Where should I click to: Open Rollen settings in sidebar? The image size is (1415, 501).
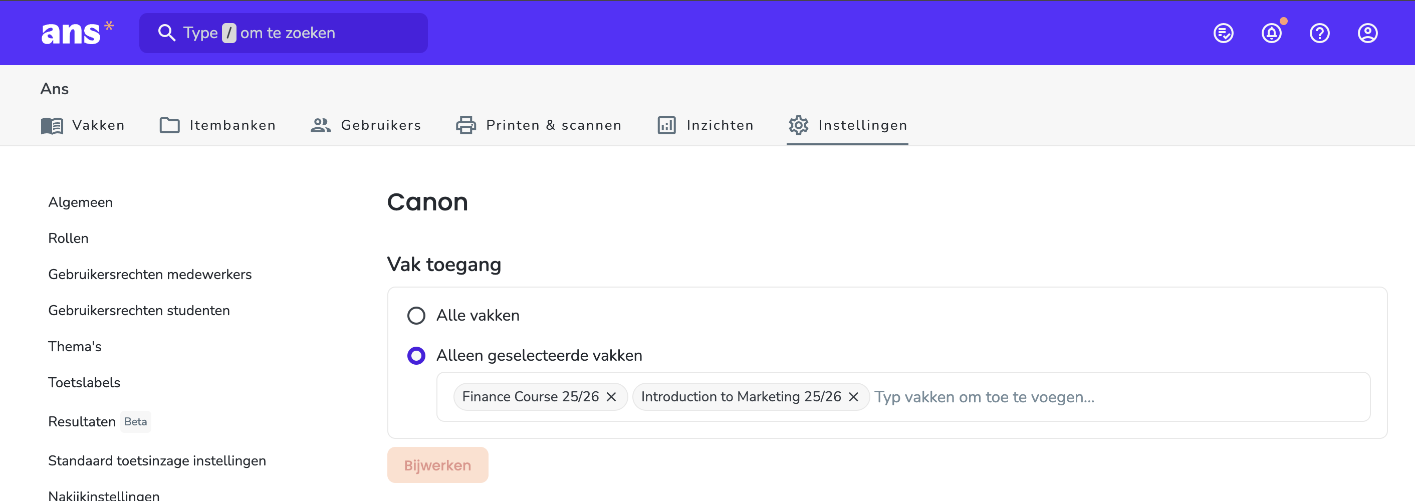[x=69, y=238]
